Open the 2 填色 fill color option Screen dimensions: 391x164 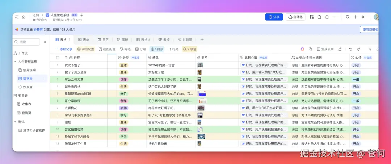[x=190, y=49]
